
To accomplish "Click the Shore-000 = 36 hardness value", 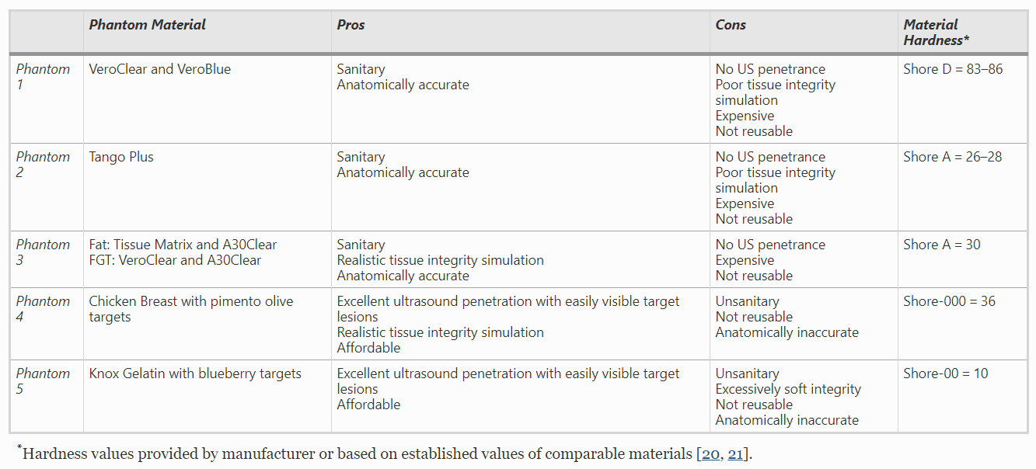I will pyautogui.click(x=949, y=301).
